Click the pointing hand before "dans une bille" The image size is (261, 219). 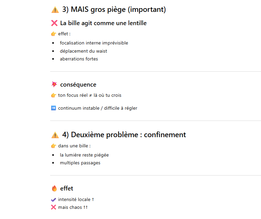[54, 146]
